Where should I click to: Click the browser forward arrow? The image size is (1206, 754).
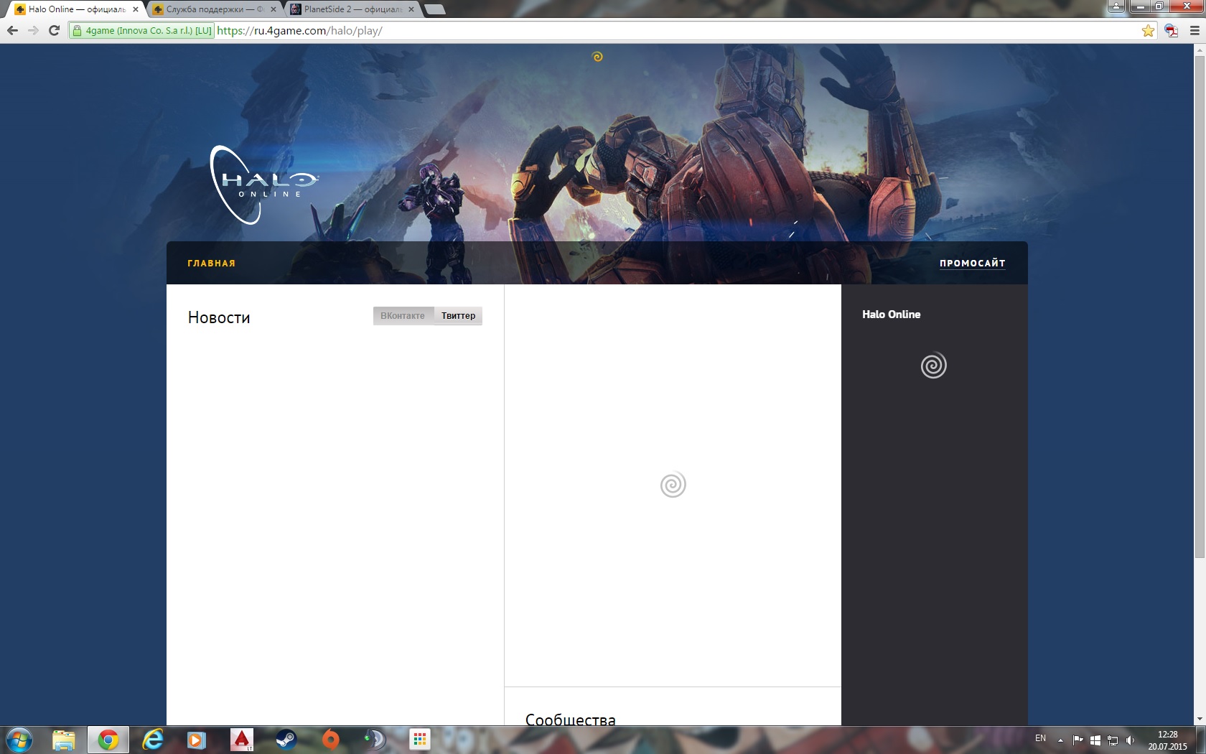33,31
